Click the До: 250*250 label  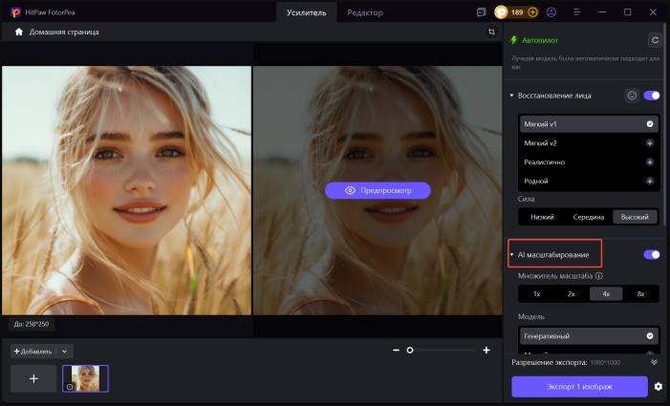tap(32, 324)
